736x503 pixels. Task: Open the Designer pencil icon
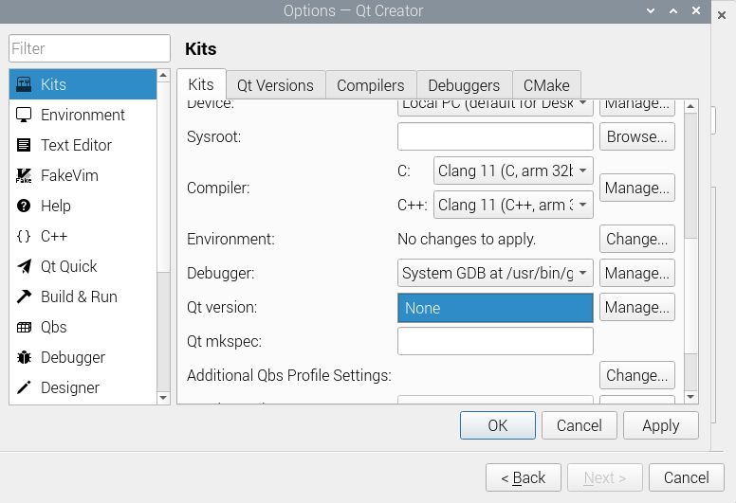click(x=24, y=387)
